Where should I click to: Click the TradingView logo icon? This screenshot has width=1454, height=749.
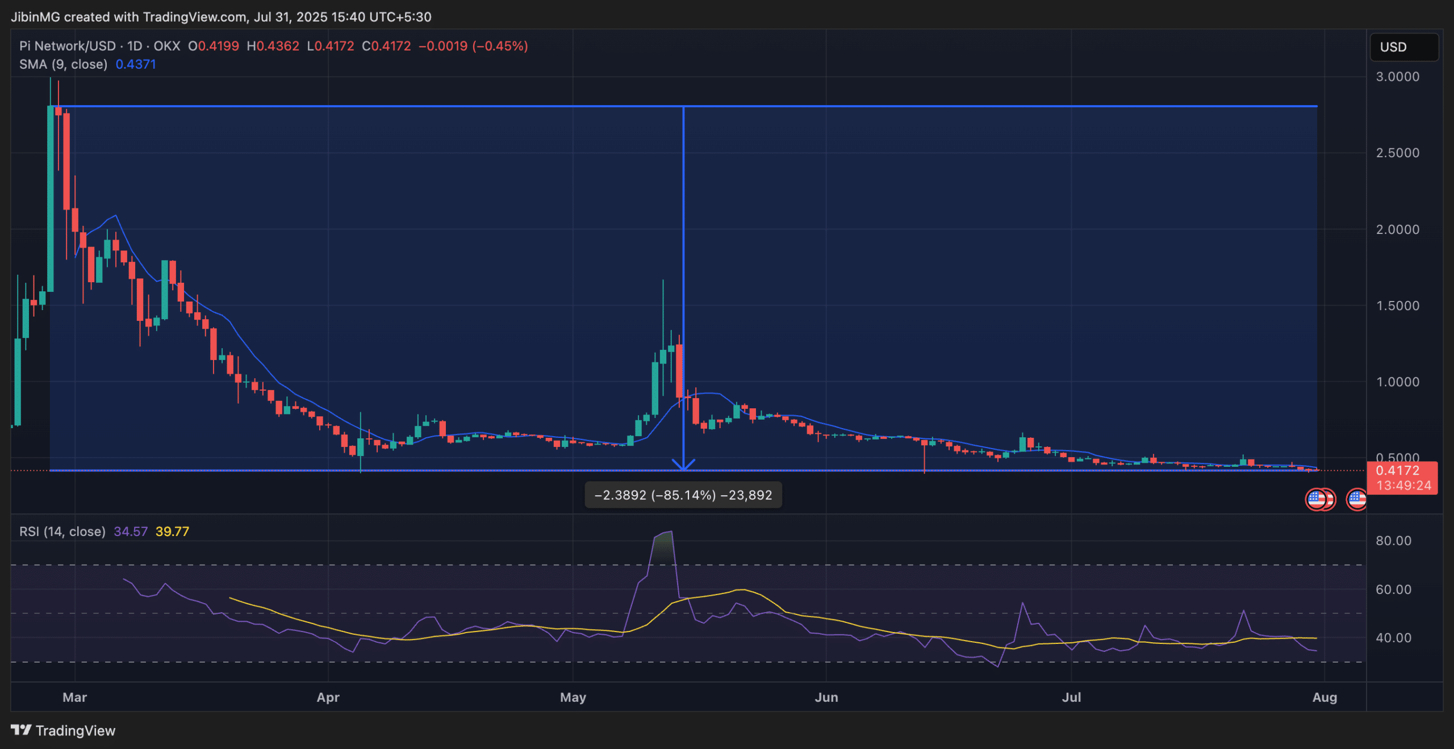pos(21,730)
